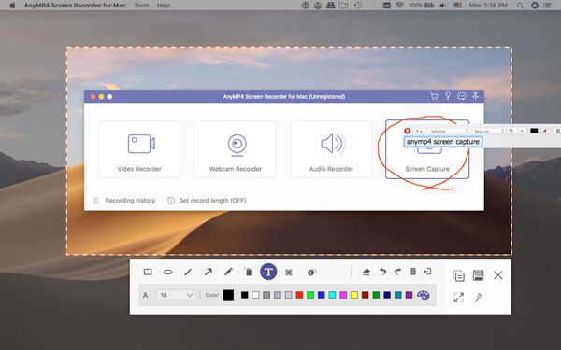Open Audio Recorder
Screen dimensions: 561x350
pyautogui.click(x=331, y=149)
